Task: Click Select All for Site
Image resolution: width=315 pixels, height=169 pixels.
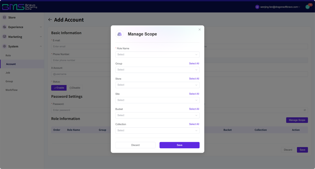Action: coord(194,94)
